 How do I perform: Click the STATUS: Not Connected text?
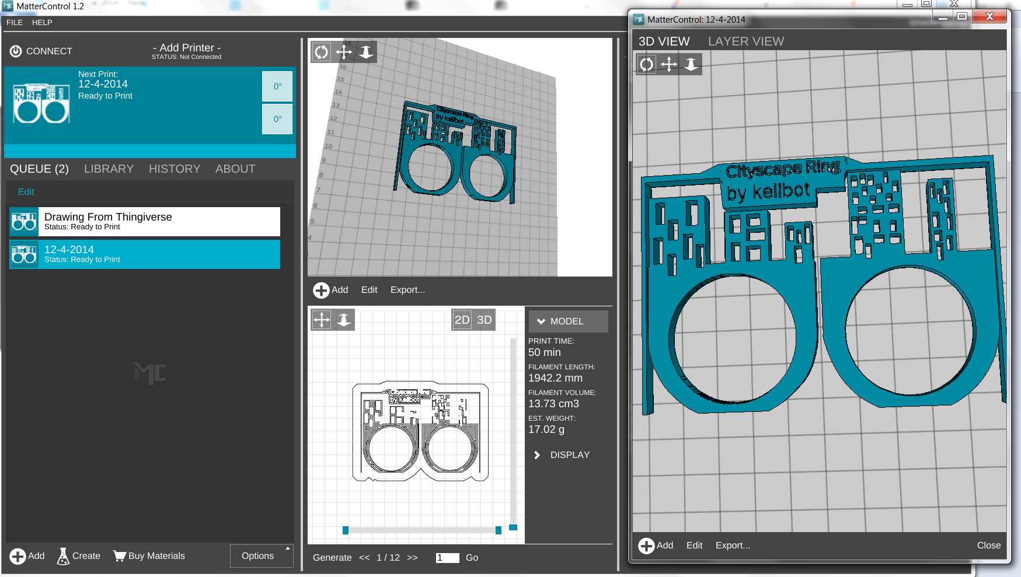point(187,57)
